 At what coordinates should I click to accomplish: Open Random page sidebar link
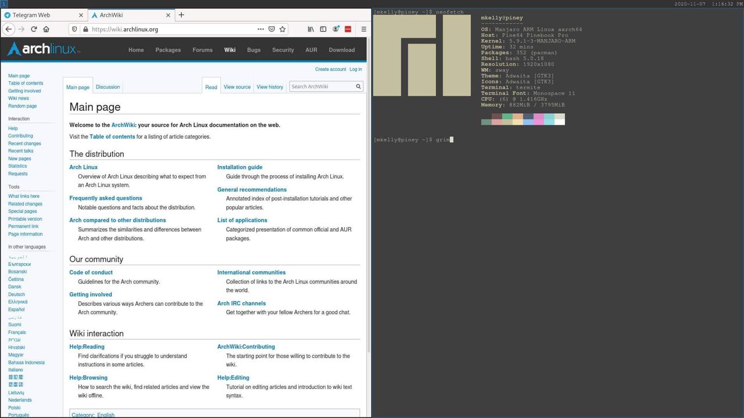point(23,106)
